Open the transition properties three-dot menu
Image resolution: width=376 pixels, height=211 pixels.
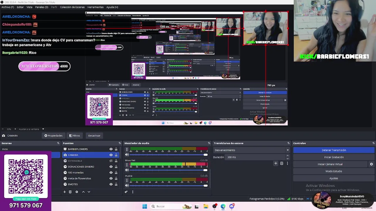287,164
